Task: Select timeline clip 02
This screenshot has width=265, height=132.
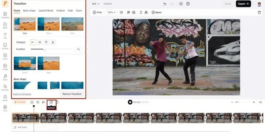Action: (x=54, y=118)
